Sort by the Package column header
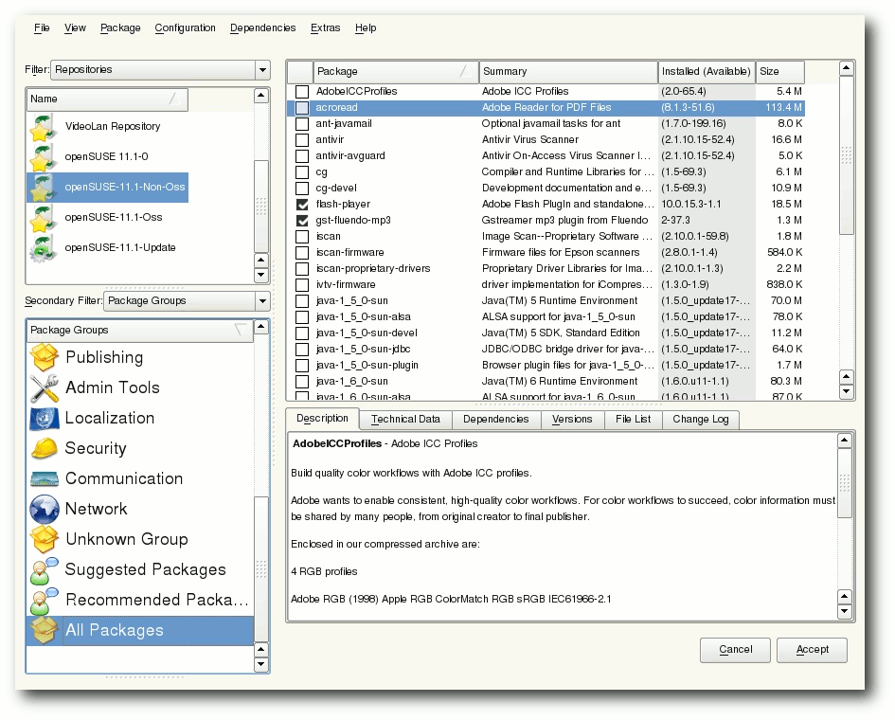The height and width of the screenshot is (720, 895). tap(396, 71)
